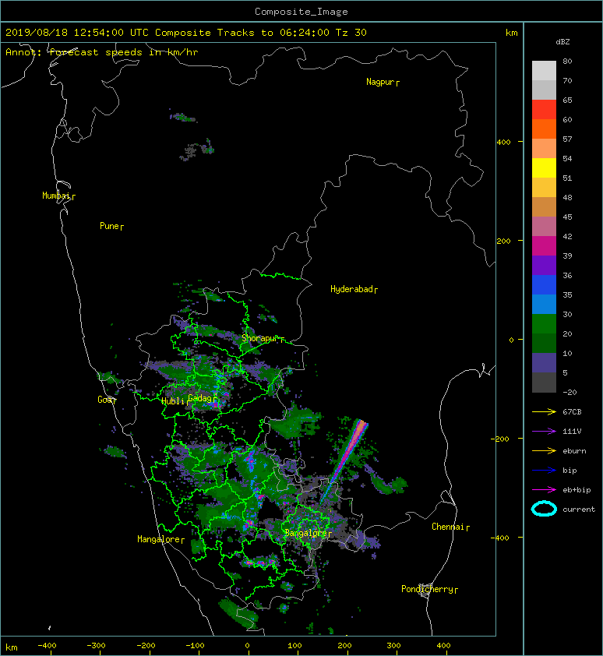This screenshot has width=603, height=656.
Task: Click the 111V purple arrow legend icon
Action: pos(544,432)
